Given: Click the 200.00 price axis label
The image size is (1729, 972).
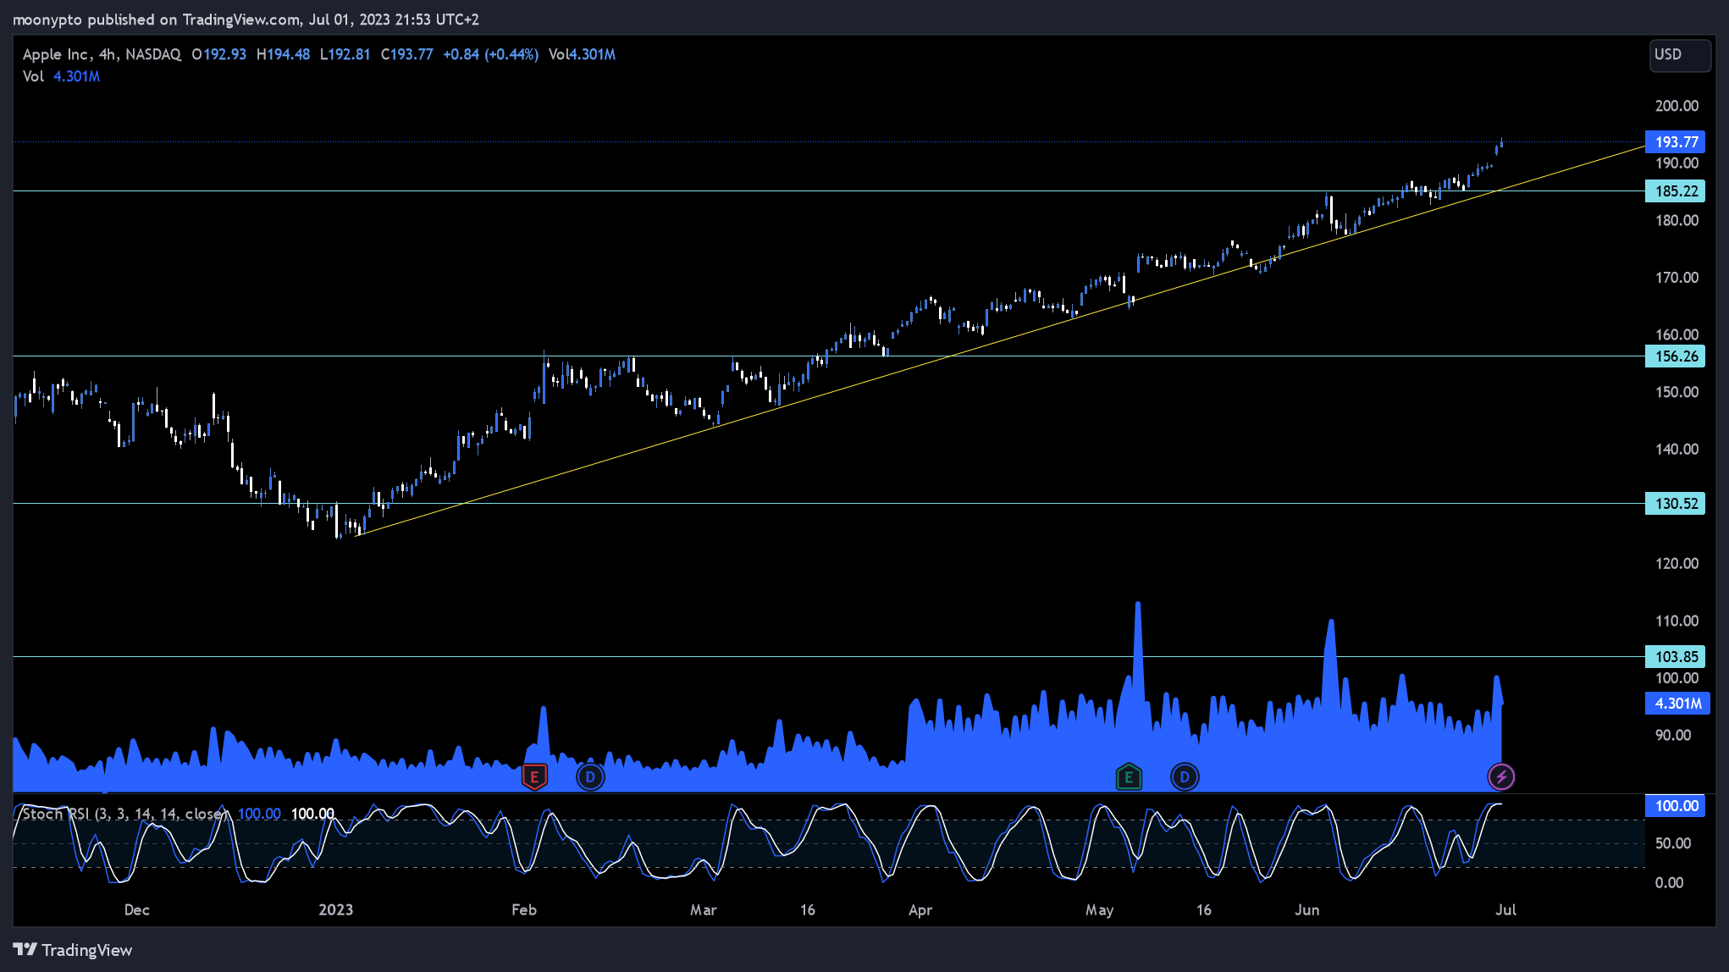Looking at the screenshot, I should pyautogui.click(x=1677, y=106).
